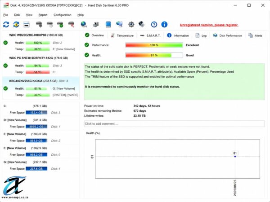The height and width of the screenshot is (202, 270).
Task: Click the '[SYSTEM], [WinRE]' volume text
Action: click(x=65, y=95)
